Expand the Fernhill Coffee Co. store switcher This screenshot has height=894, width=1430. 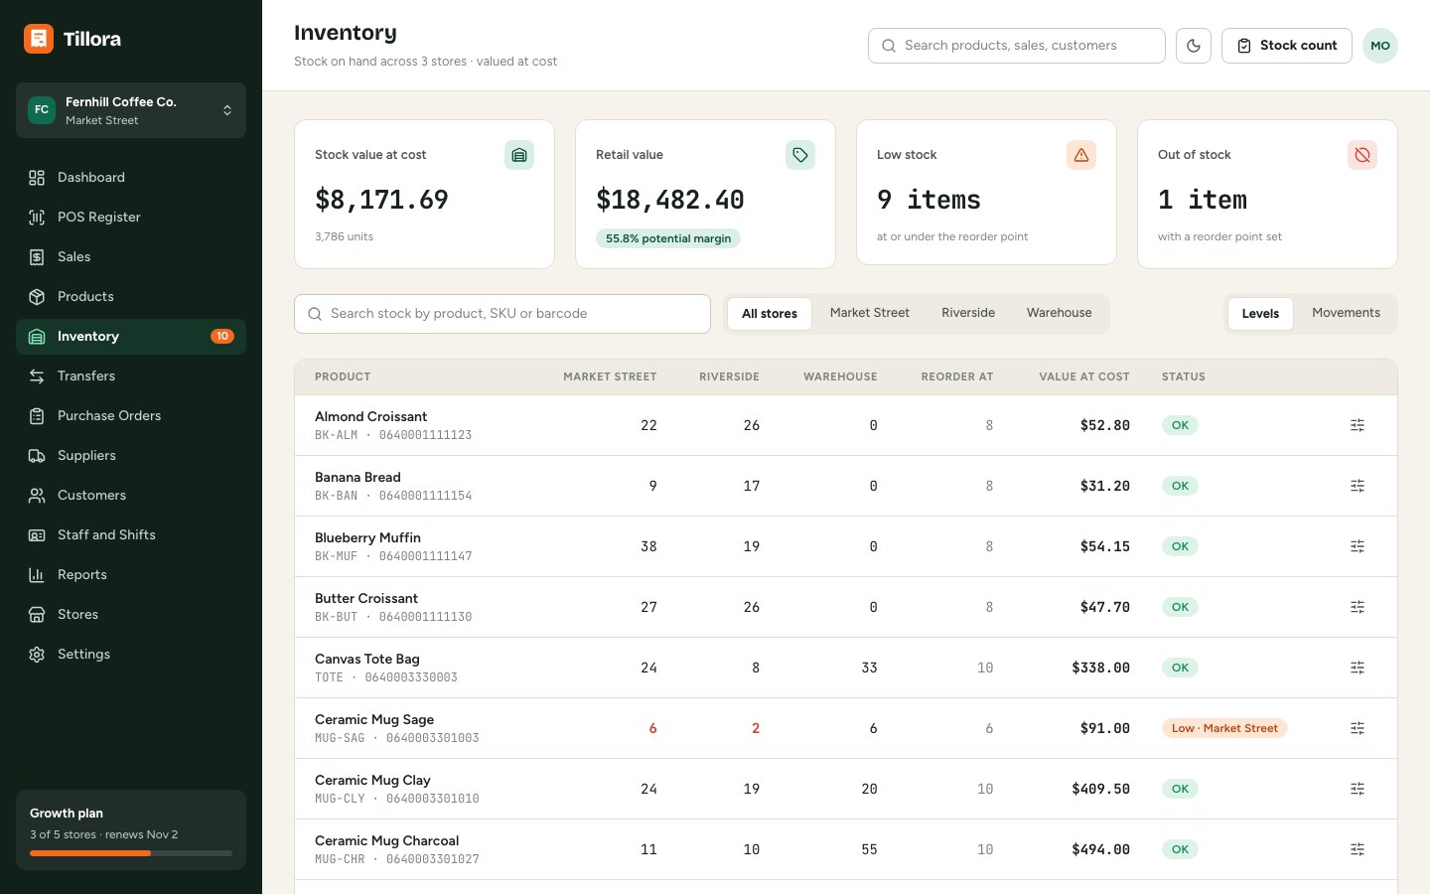131,110
